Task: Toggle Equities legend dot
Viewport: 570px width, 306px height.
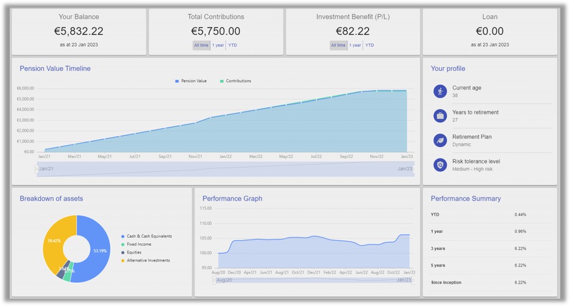Action: 123,252
